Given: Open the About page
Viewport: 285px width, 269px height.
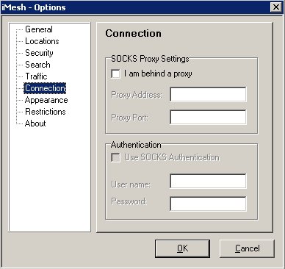Looking at the screenshot, I should pos(35,123).
